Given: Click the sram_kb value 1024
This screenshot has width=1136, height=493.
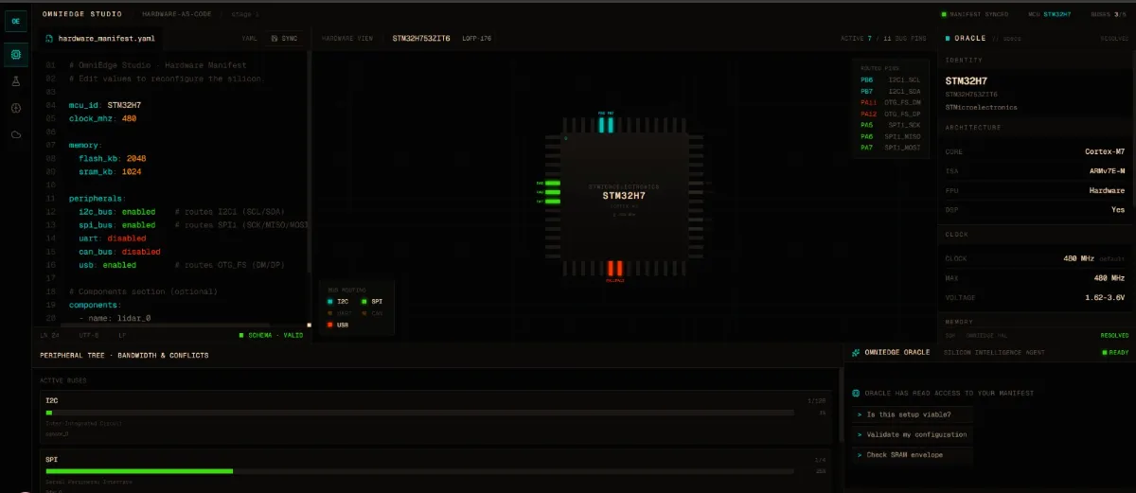Looking at the screenshot, I should 133,172.
